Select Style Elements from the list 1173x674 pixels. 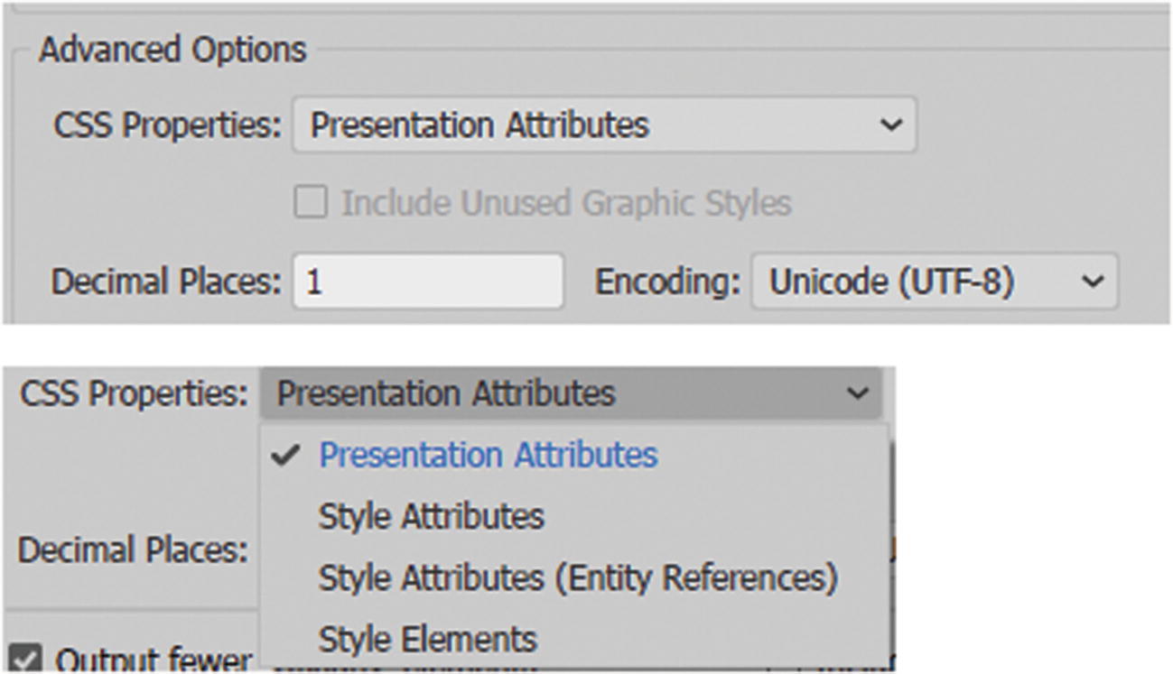point(427,639)
